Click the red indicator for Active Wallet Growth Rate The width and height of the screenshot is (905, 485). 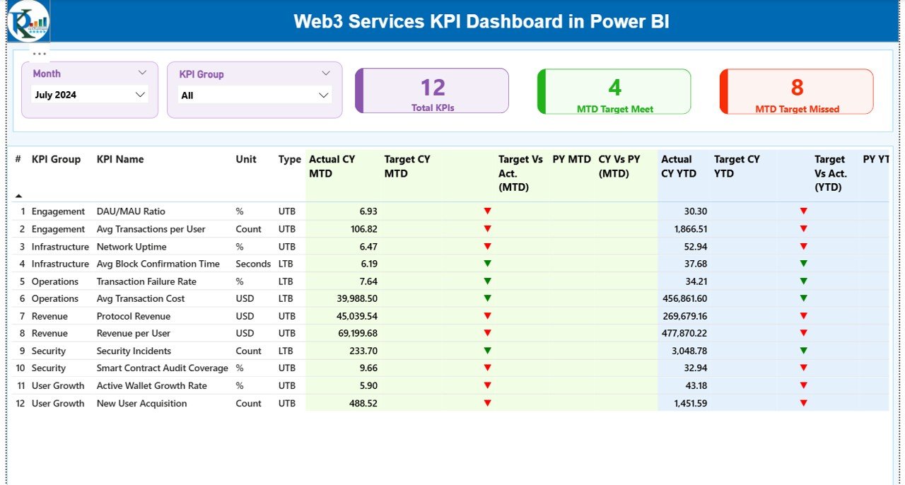[x=487, y=385]
